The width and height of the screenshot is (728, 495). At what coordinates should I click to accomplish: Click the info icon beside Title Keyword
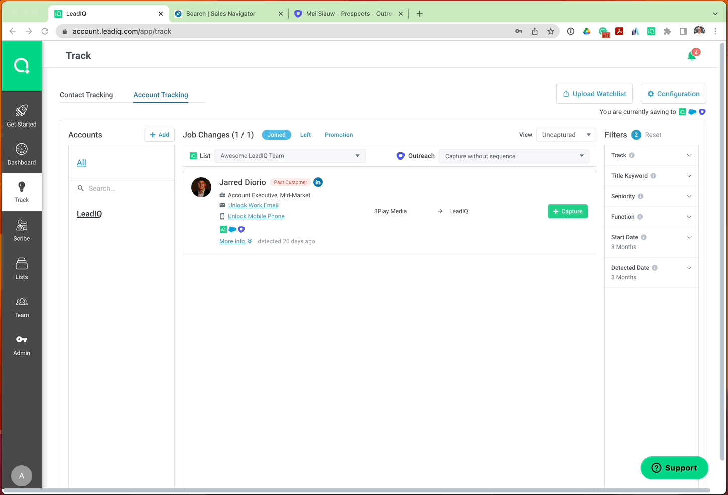click(x=653, y=176)
